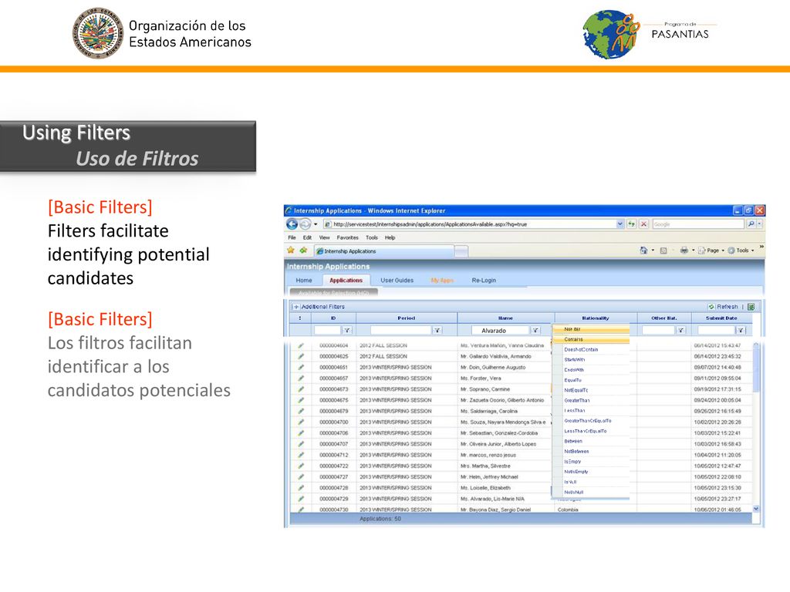Click edit pencil for application 0000004673
Screen dimensions: 790x592
click(301, 389)
